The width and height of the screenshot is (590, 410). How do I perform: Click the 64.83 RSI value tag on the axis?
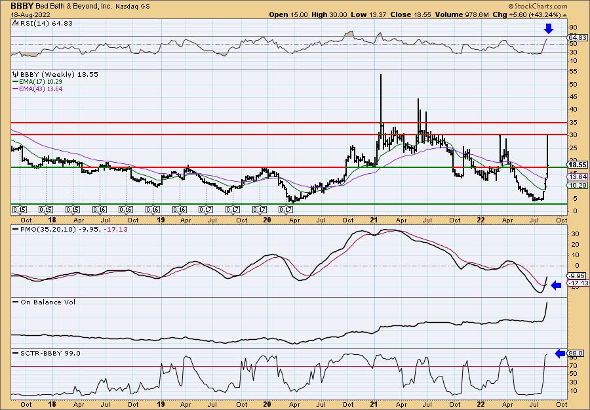coord(578,37)
